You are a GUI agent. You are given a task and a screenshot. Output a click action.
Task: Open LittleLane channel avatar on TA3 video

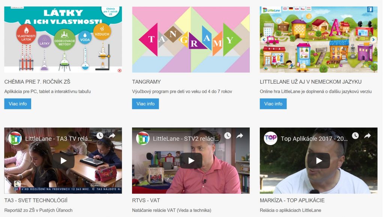[x=15, y=138]
